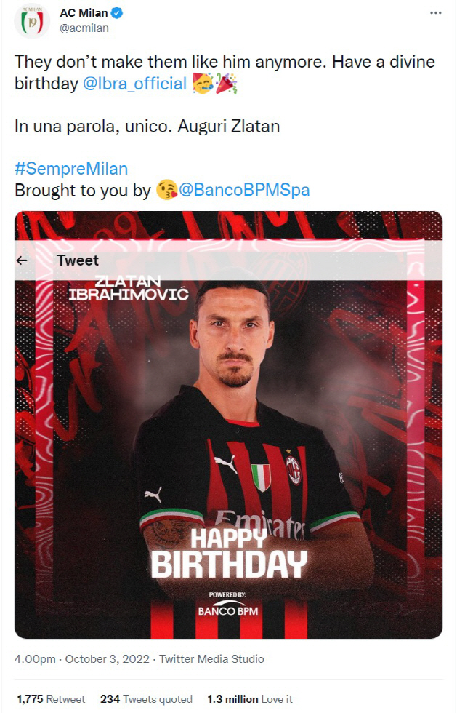Screen dimensions: 465x713
Task: Open the Zlatan birthday image
Action: point(229,425)
